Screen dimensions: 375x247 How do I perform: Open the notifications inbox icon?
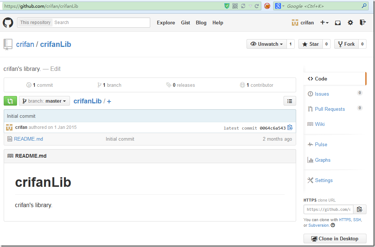[x=338, y=23]
